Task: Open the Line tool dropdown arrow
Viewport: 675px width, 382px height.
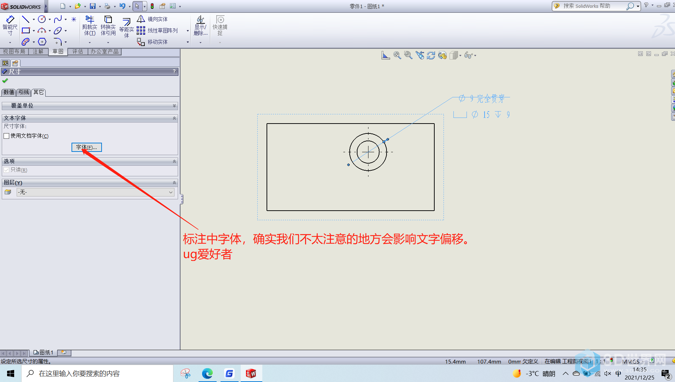Action: (33, 19)
